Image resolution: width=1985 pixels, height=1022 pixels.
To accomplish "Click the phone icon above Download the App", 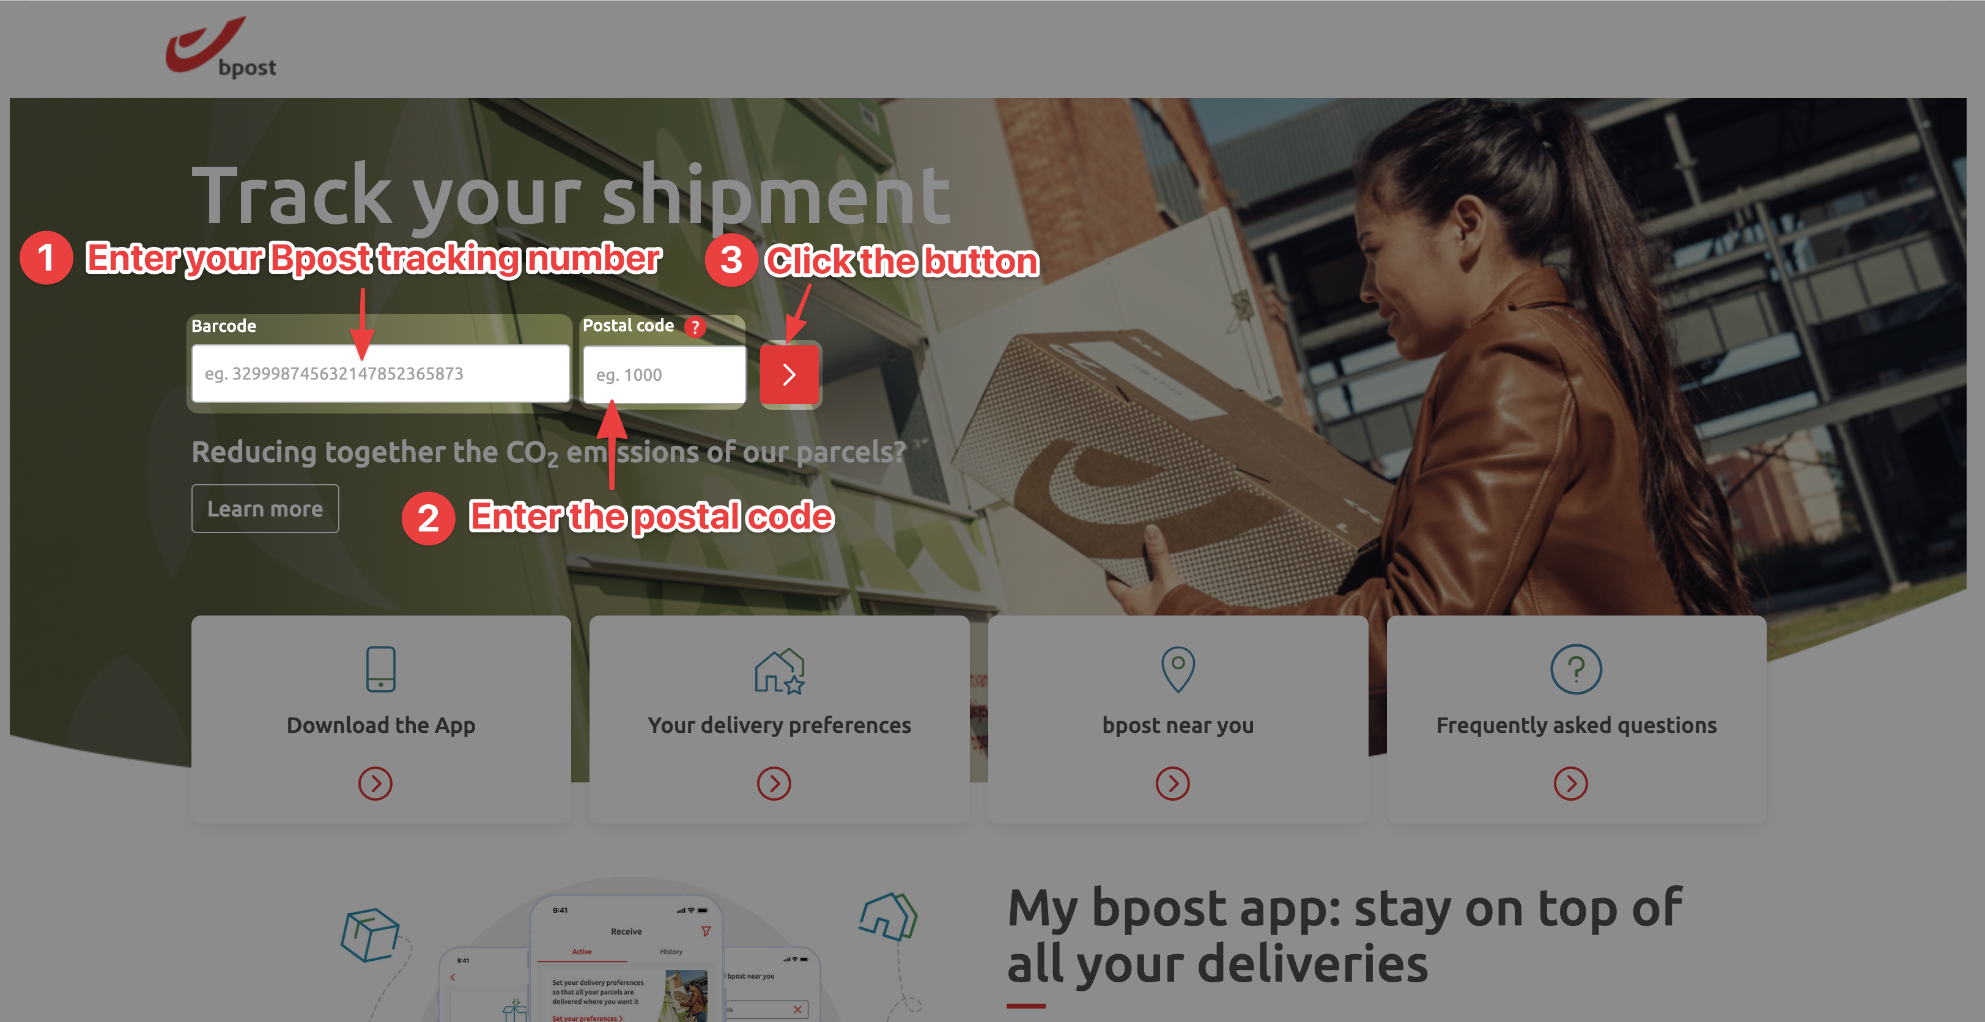I will click(x=380, y=669).
